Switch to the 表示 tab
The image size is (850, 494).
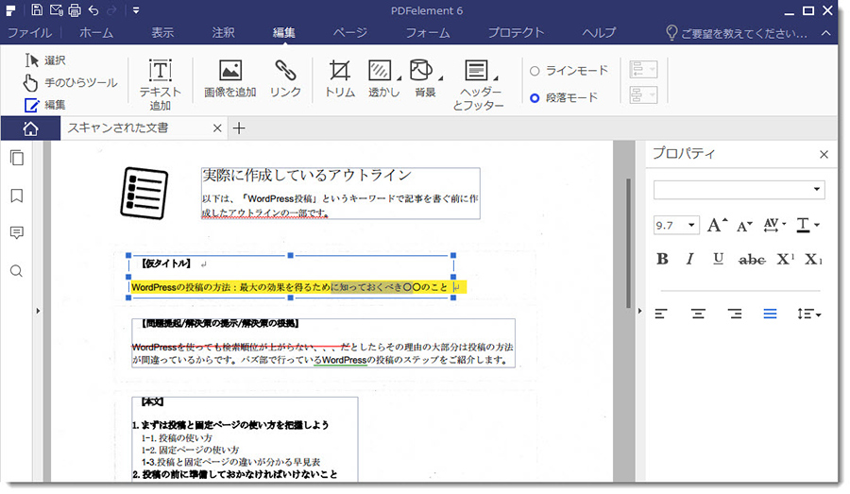pyautogui.click(x=162, y=32)
